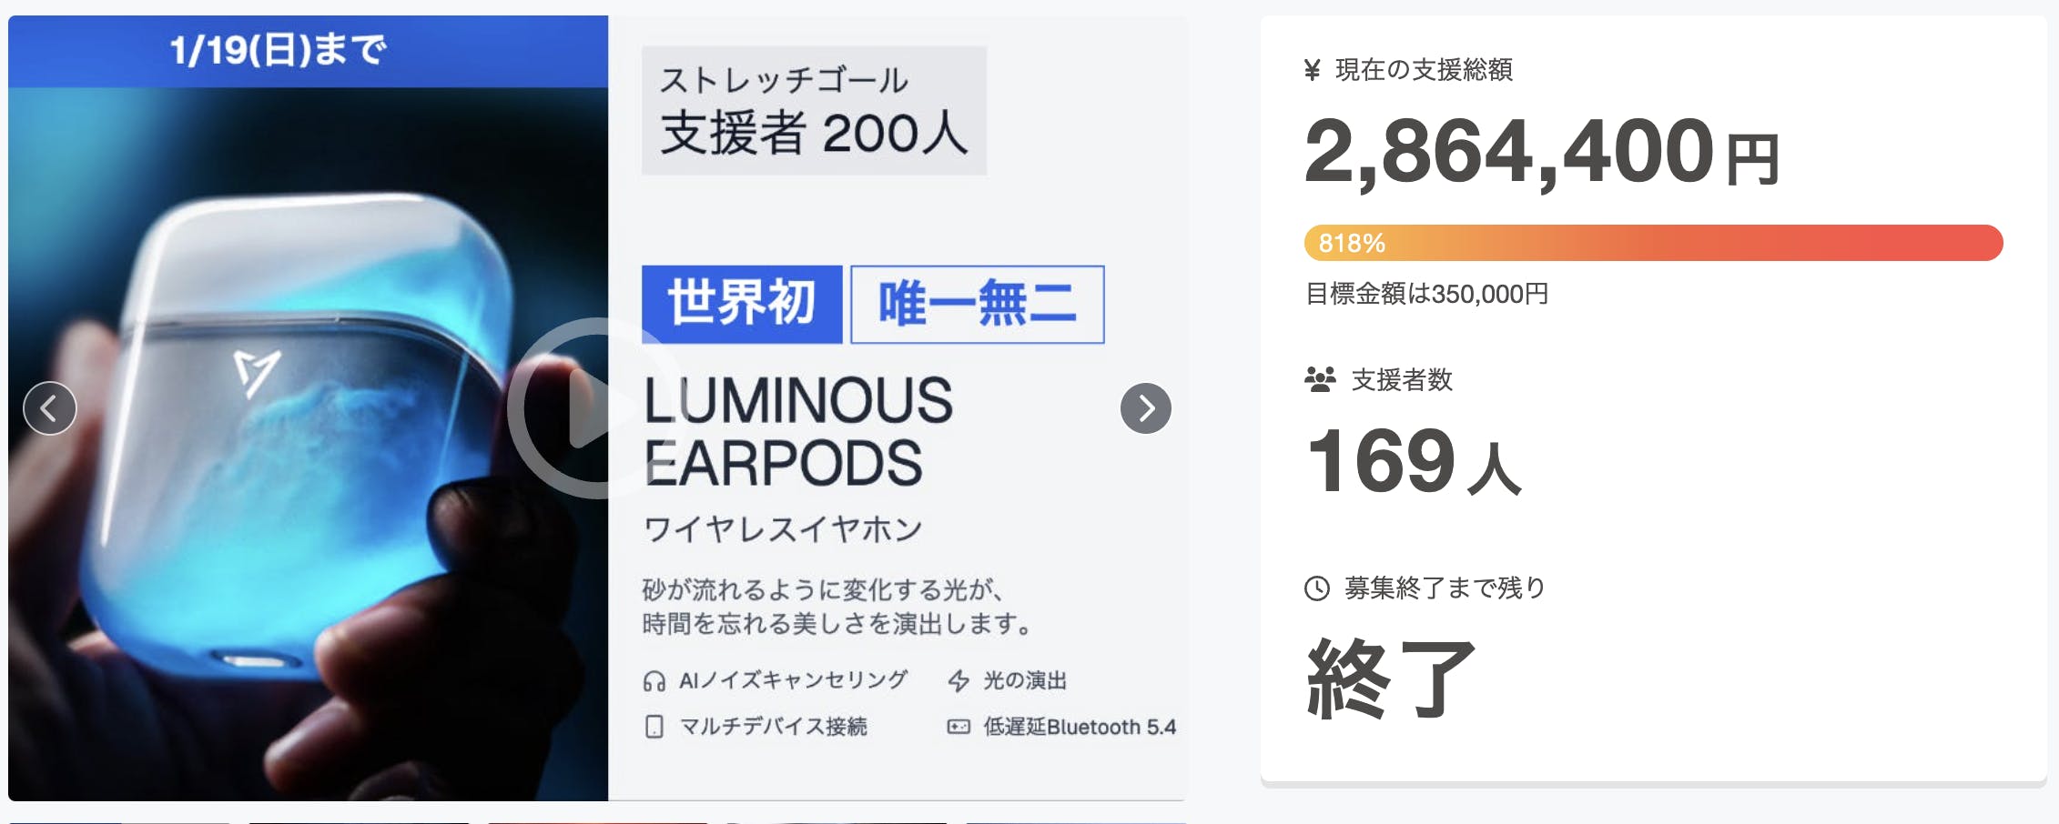2059x824 pixels.
Task: Play the Luminous Earpods video
Action: (x=594, y=408)
